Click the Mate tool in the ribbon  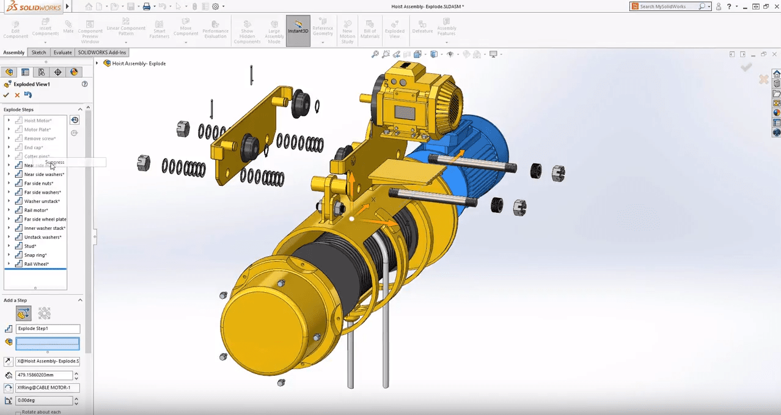coord(68,26)
